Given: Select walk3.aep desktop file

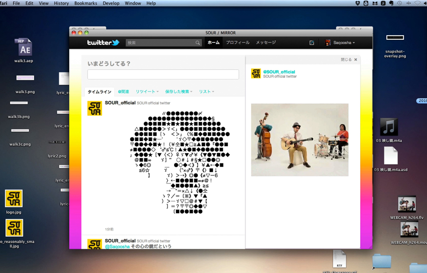Looking at the screenshot, I should [x=24, y=51].
